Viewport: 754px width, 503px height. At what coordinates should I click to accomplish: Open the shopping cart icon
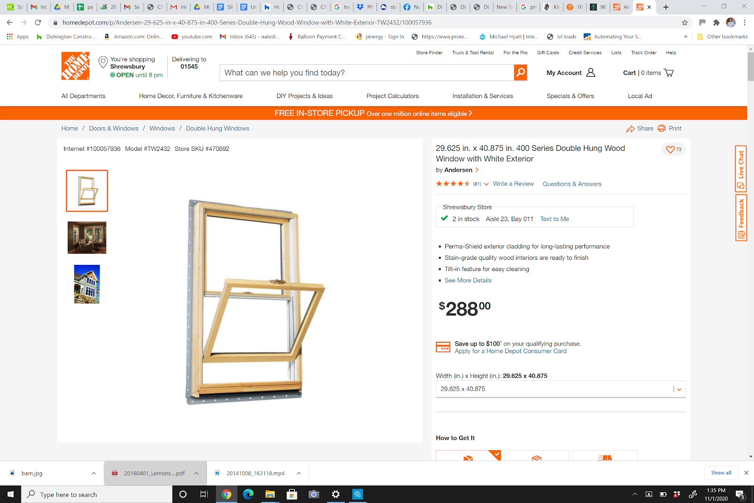pos(668,73)
